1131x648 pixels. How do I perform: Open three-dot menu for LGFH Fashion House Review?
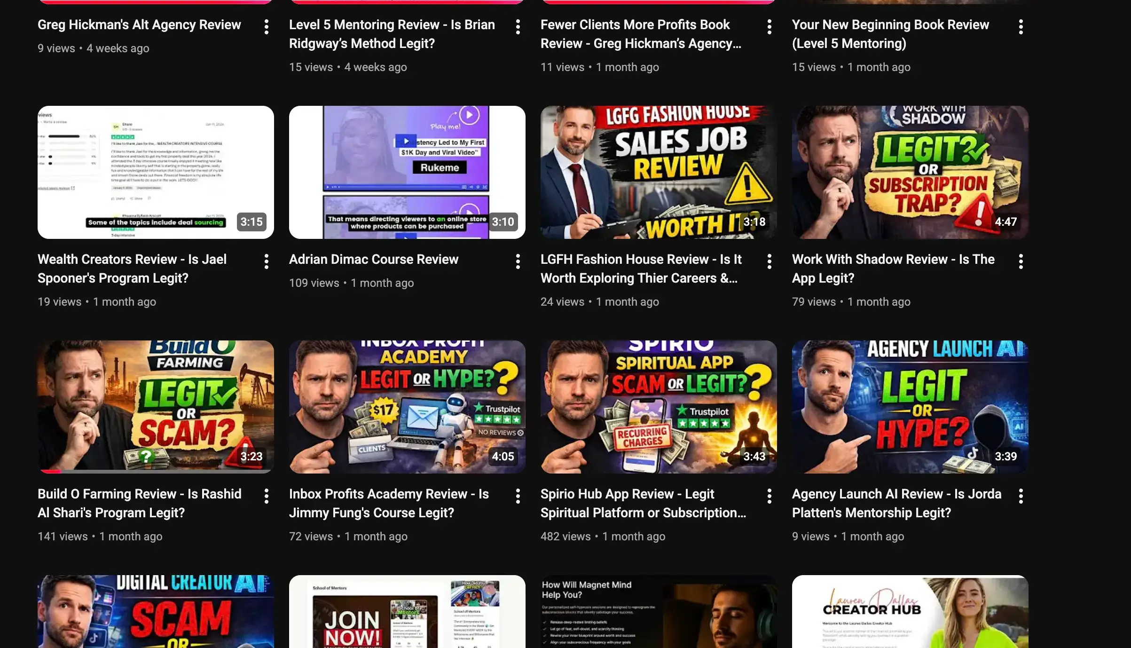click(x=770, y=261)
